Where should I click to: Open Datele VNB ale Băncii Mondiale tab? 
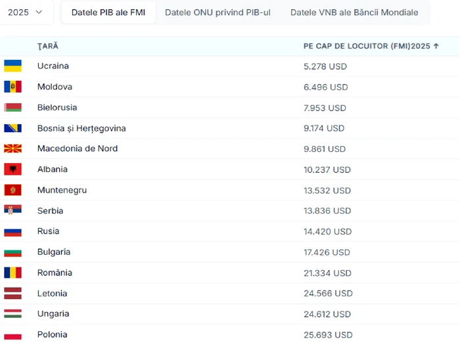pos(354,12)
